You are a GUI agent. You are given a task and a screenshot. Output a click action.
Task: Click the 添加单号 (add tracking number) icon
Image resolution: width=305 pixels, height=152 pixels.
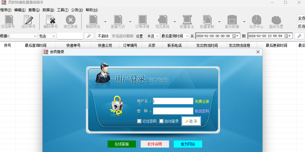tap(8, 20)
